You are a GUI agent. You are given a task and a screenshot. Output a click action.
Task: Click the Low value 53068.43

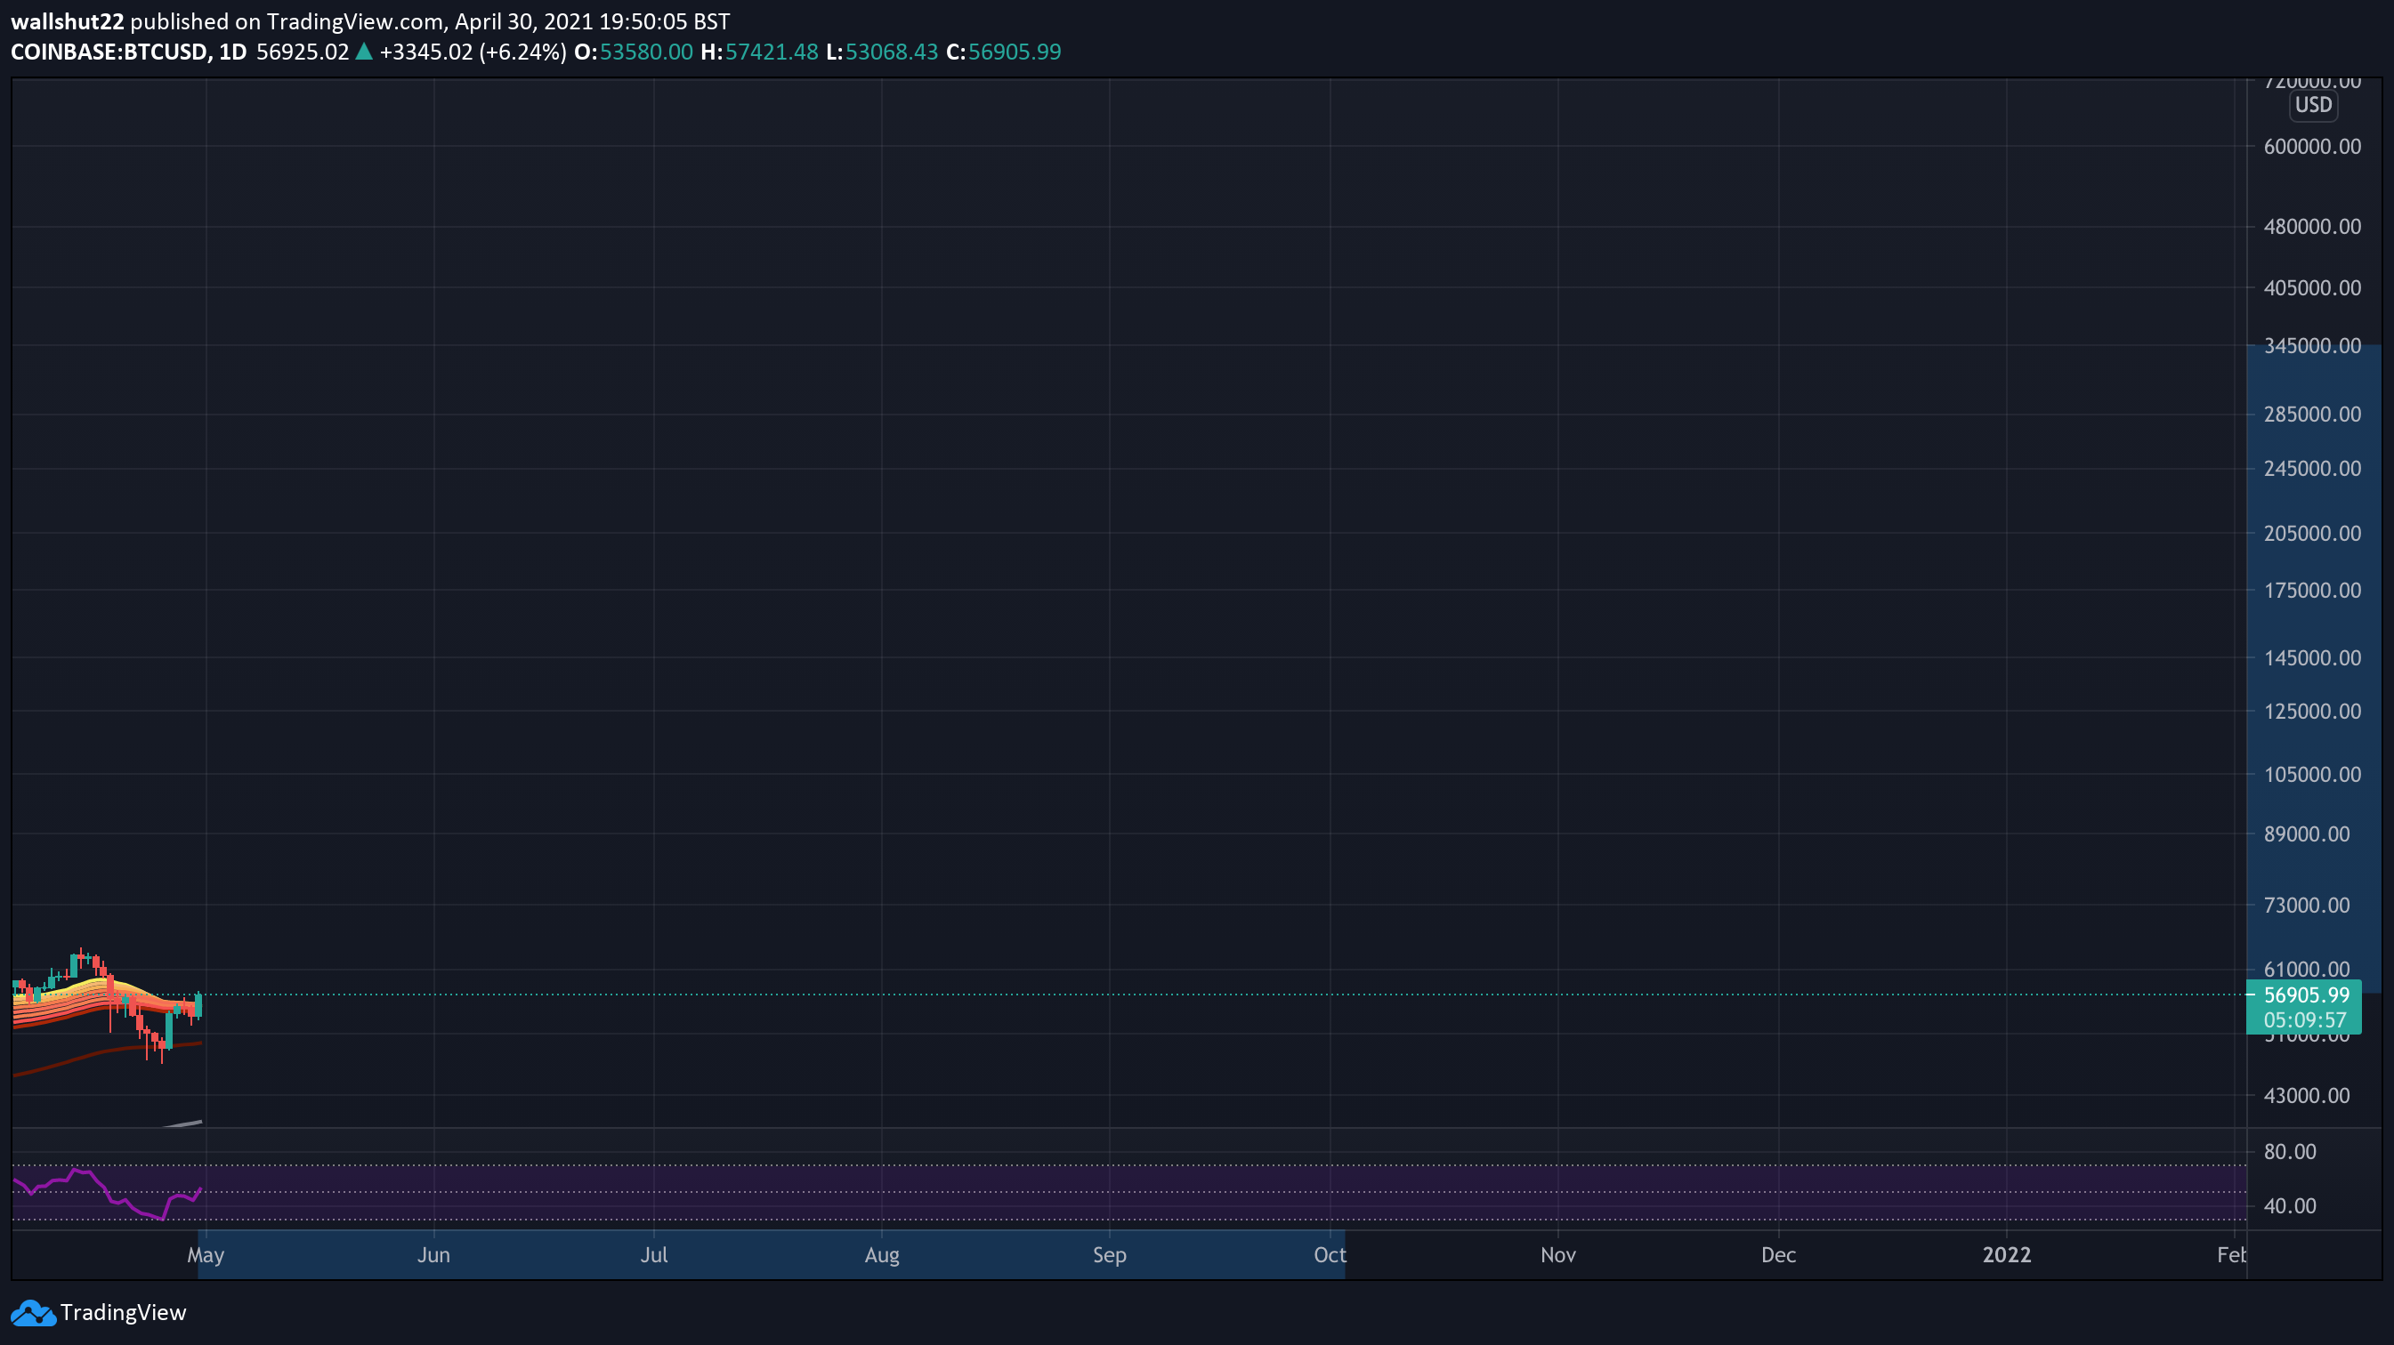coord(891,52)
